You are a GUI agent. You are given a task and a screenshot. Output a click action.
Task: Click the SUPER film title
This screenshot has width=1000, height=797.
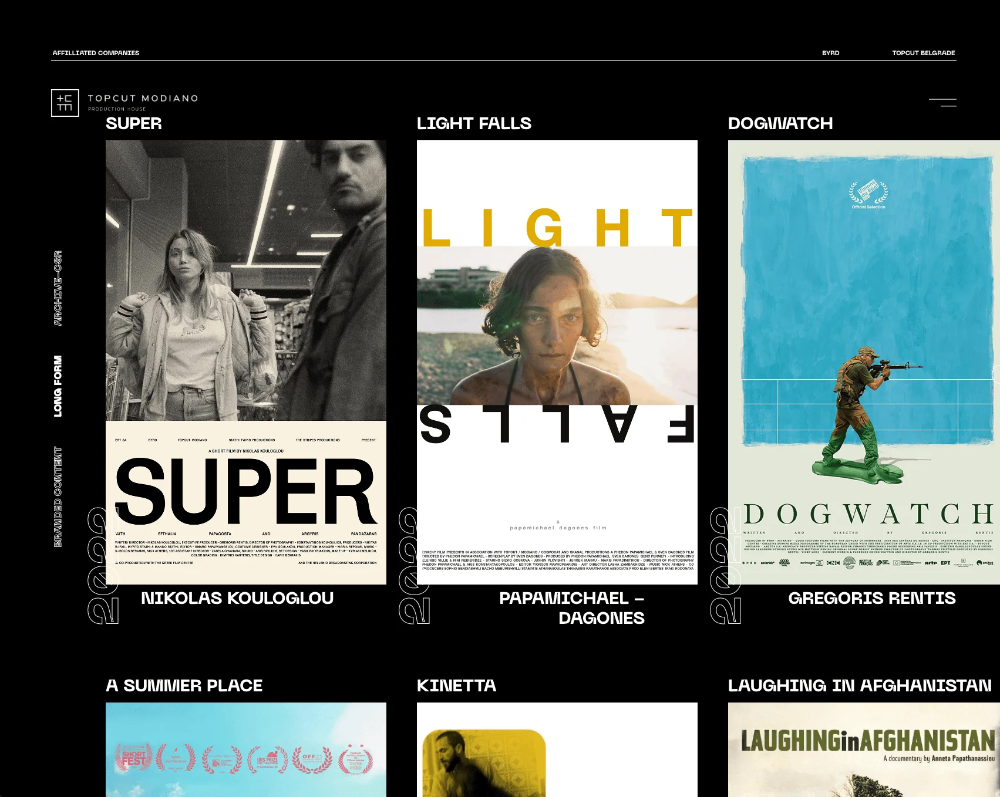point(134,123)
